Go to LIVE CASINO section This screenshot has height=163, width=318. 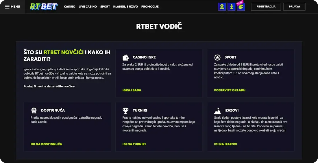88,7
